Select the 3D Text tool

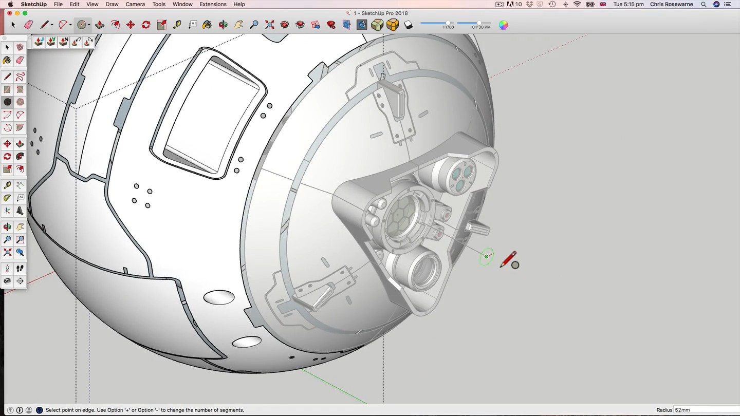pyautogui.click(x=20, y=211)
